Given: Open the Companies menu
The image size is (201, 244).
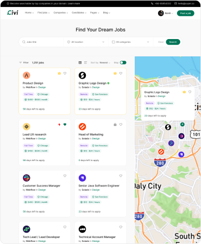Looking at the screenshot, I should click(x=61, y=12).
